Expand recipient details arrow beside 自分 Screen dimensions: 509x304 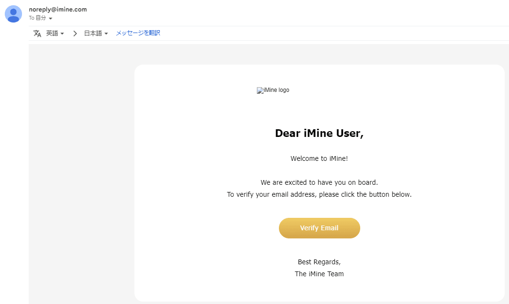pos(50,18)
